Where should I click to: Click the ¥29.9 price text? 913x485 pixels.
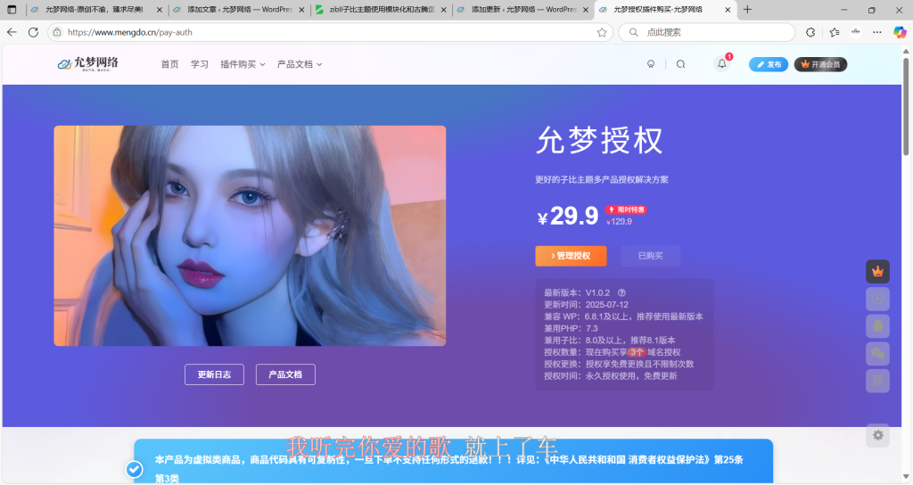point(568,216)
